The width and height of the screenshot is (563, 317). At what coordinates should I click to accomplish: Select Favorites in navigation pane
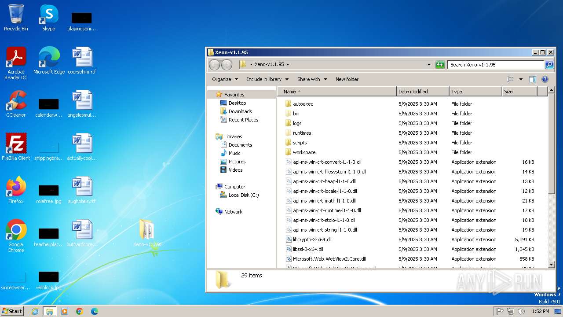(234, 95)
